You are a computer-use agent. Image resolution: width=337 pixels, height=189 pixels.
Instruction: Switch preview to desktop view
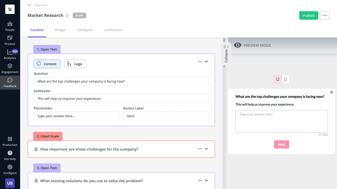[278, 79]
